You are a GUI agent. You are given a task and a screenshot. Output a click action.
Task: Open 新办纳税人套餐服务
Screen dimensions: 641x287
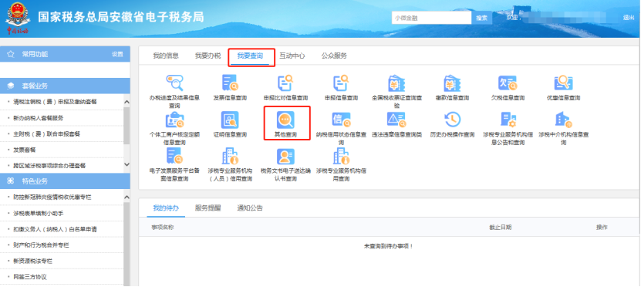click(x=39, y=118)
